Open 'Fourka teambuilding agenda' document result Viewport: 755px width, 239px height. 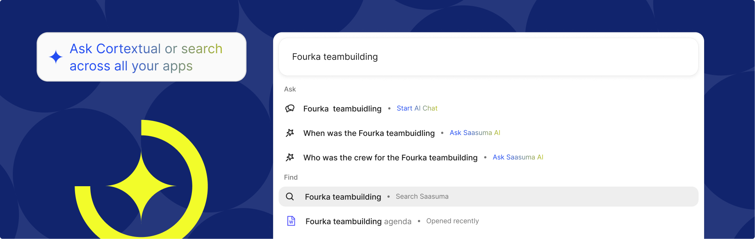pyautogui.click(x=358, y=221)
